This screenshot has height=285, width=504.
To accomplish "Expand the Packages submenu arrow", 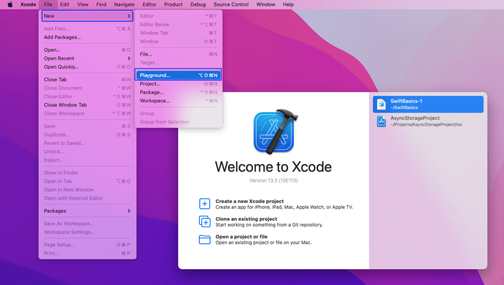I will tap(129, 211).
